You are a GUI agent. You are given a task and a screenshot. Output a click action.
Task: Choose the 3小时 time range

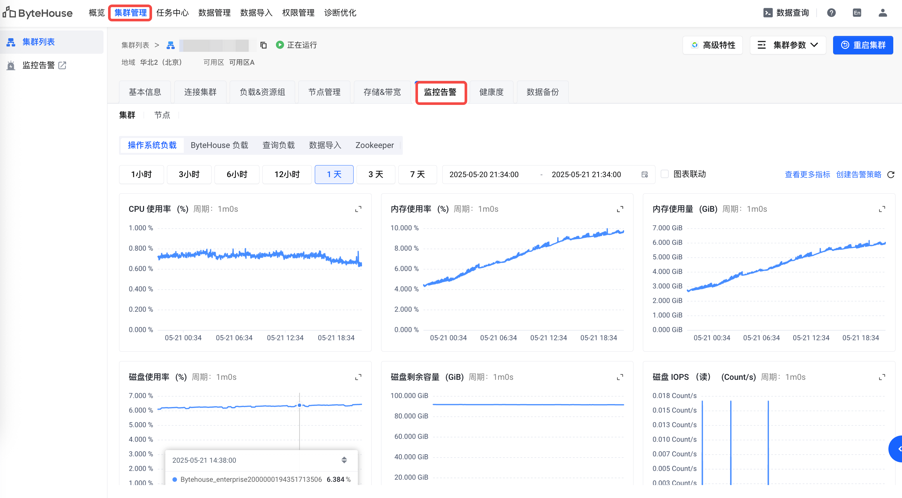189,175
